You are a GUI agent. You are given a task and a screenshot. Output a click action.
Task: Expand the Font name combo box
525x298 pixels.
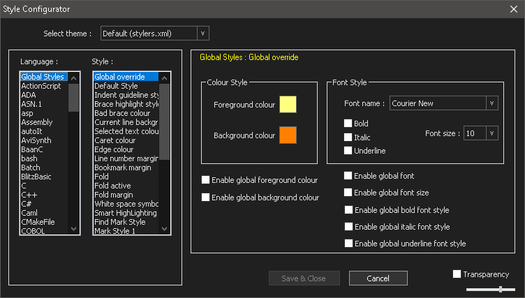[x=491, y=103]
